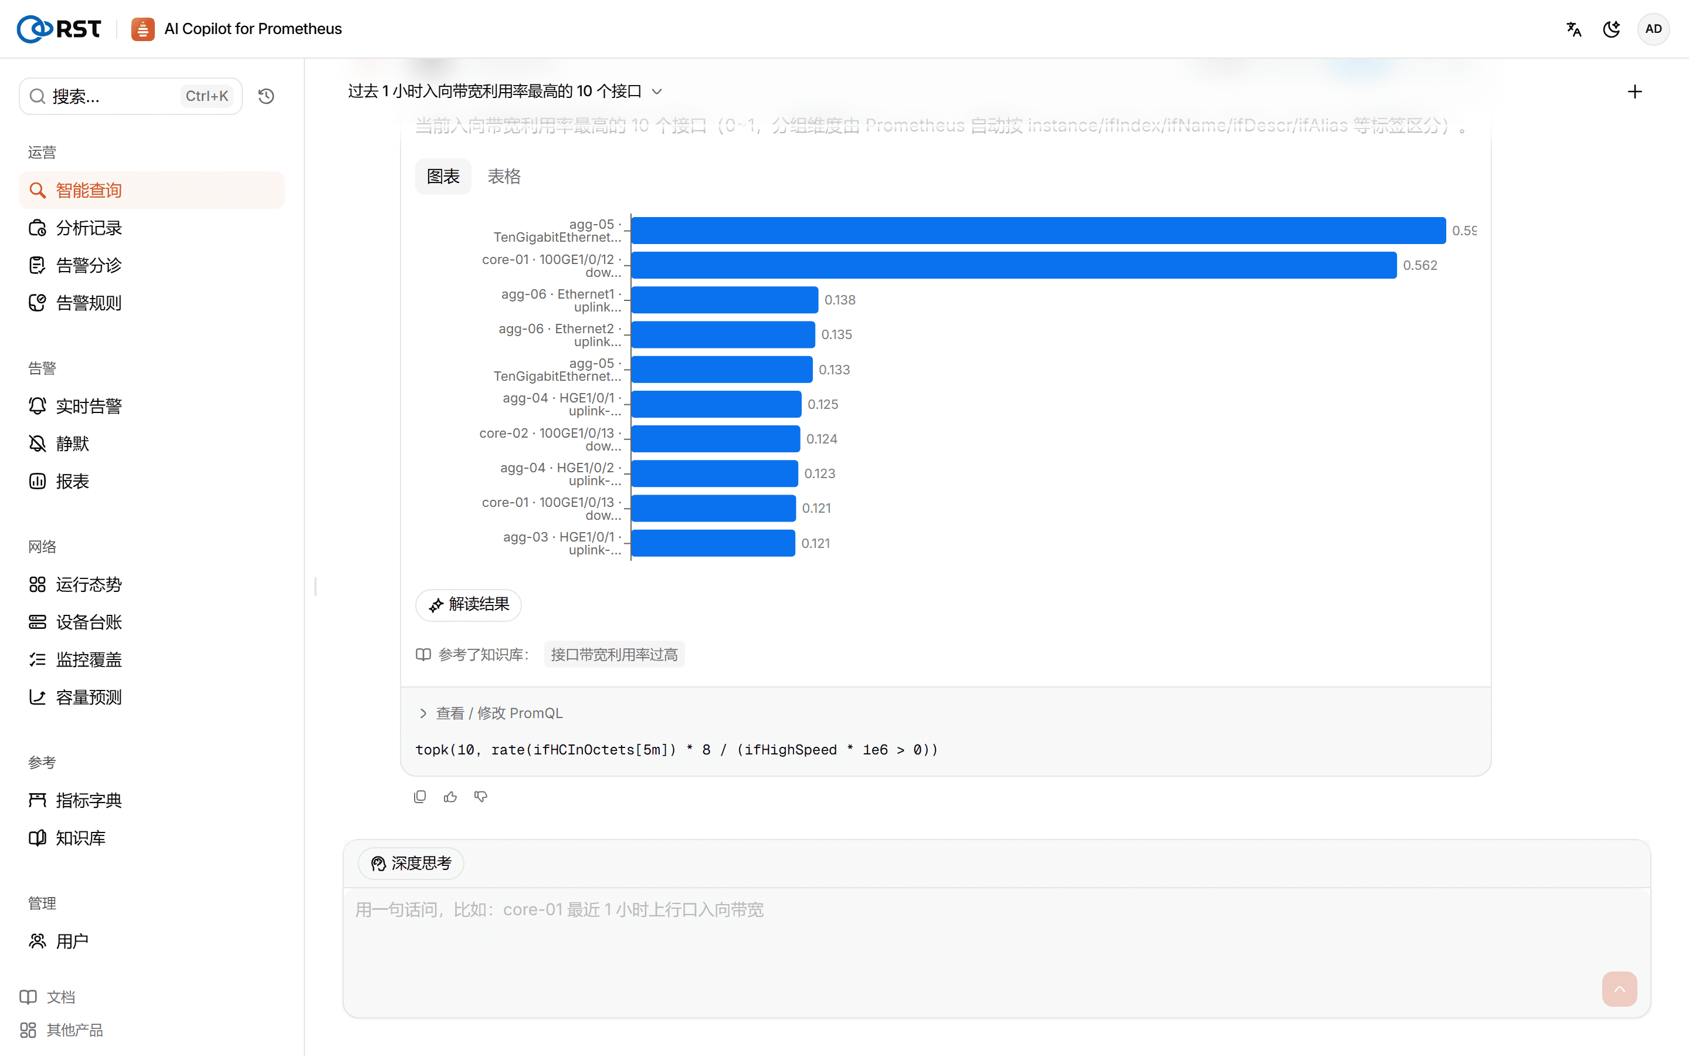Open 容量预测 forecast item
This screenshot has height=1056, width=1689.
pyautogui.click(x=151, y=697)
